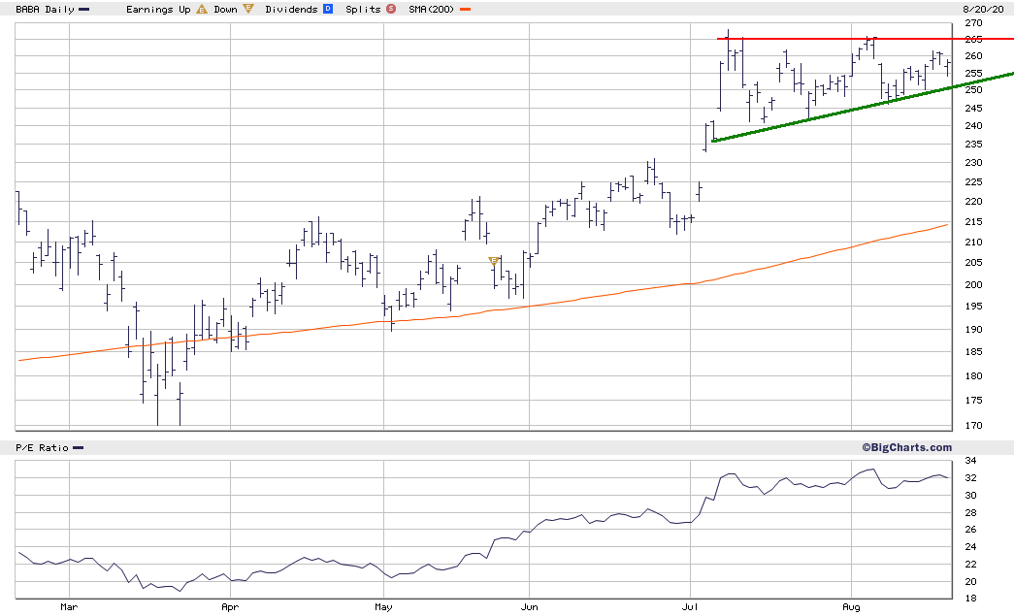
Task: Click the red horizontal resistance line at 265
Action: coord(866,39)
